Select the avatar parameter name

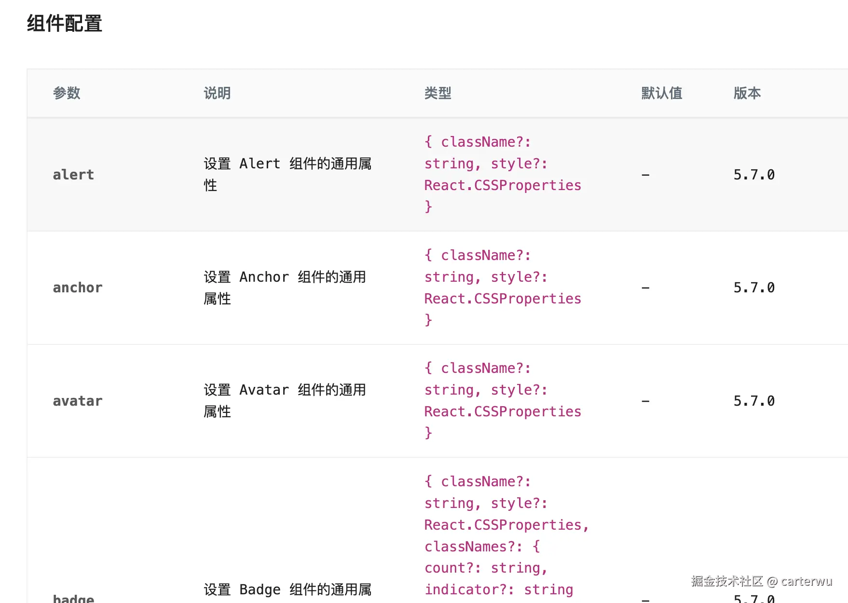pyautogui.click(x=78, y=401)
